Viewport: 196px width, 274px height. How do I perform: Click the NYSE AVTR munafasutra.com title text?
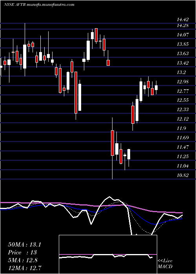point(39,5)
